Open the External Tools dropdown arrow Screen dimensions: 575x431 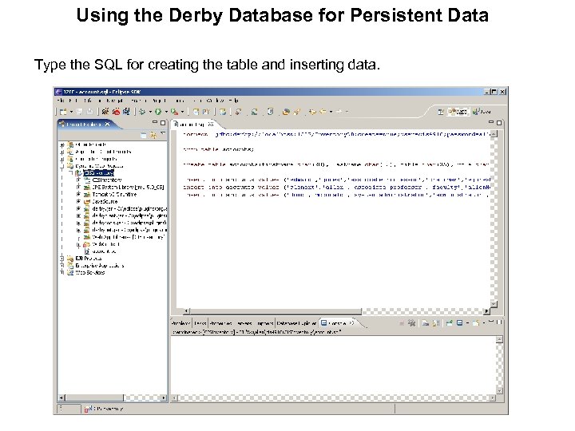(182, 112)
